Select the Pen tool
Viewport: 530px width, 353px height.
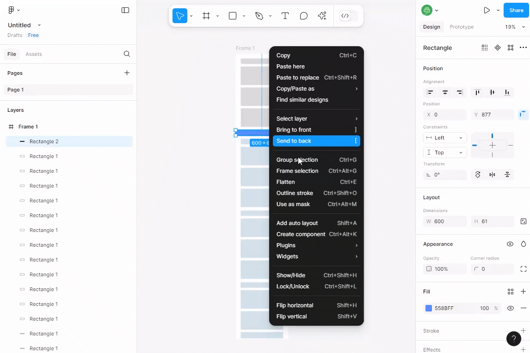click(x=259, y=16)
